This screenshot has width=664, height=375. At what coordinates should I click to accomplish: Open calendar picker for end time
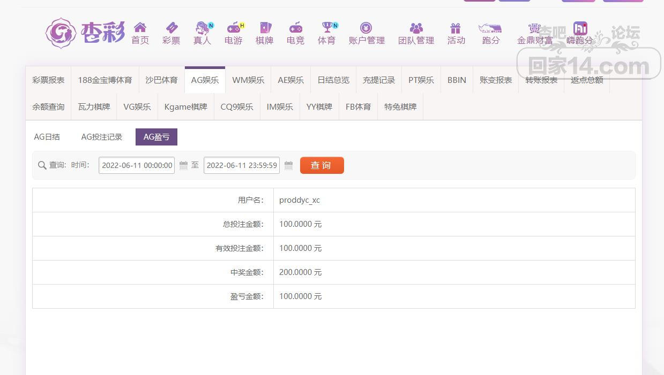pos(288,166)
